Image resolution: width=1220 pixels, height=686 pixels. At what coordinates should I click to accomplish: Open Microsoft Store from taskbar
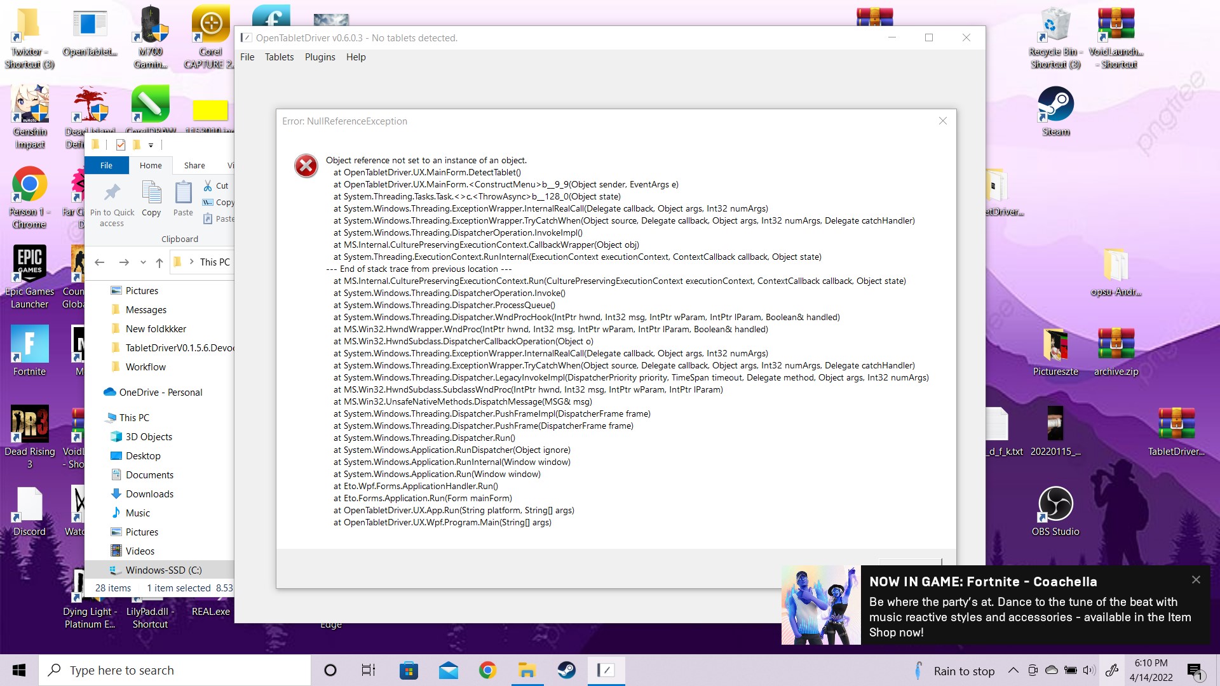pos(409,670)
